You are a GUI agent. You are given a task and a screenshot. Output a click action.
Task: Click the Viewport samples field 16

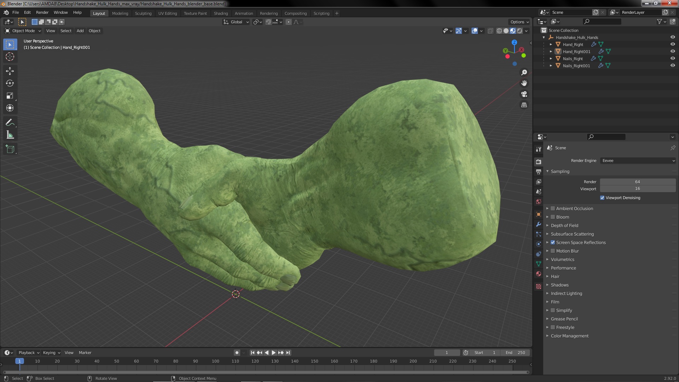pyautogui.click(x=638, y=189)
